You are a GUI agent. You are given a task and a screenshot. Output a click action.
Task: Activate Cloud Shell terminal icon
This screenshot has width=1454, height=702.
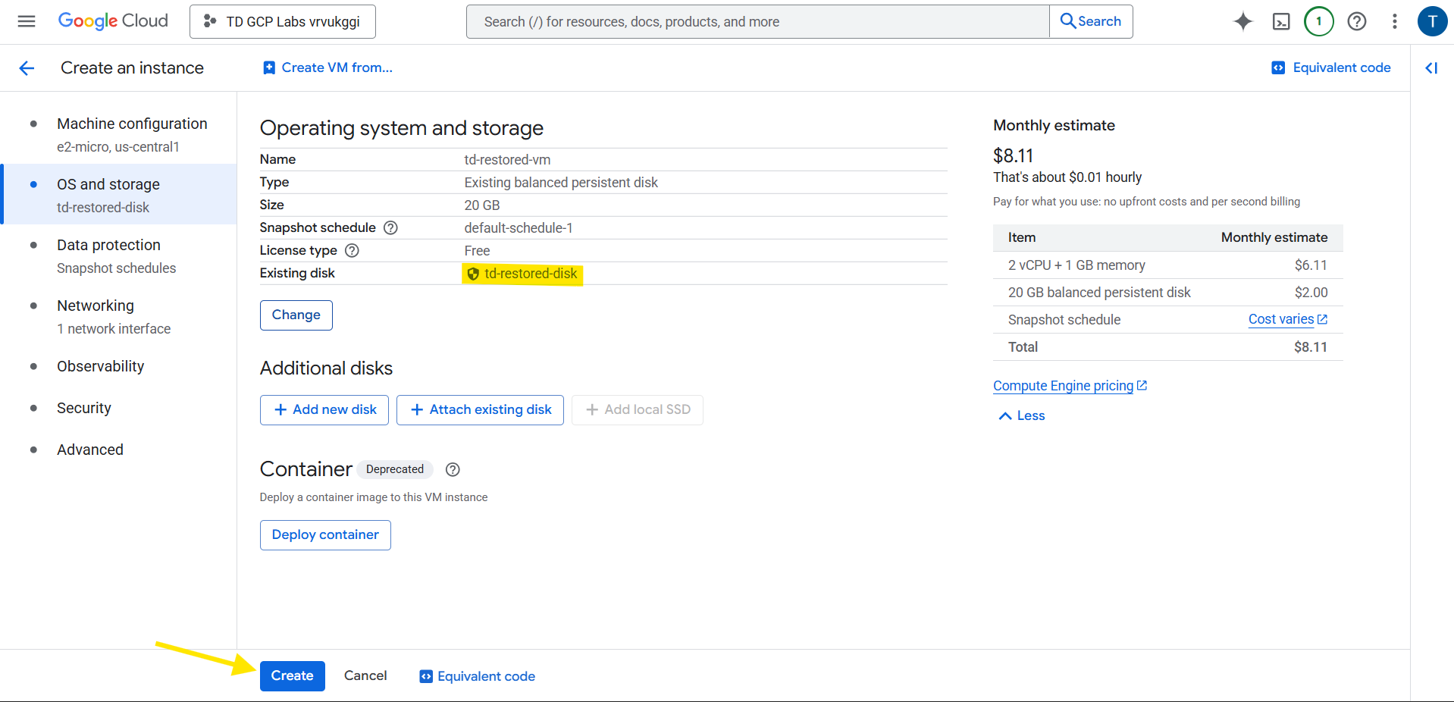(1281, 21)
